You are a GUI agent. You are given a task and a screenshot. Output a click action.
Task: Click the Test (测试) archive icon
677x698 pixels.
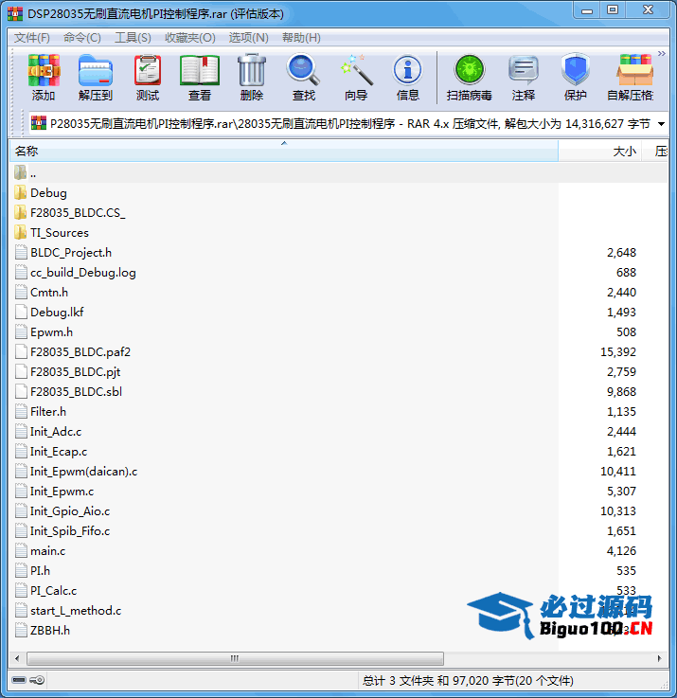coord(148,77)
